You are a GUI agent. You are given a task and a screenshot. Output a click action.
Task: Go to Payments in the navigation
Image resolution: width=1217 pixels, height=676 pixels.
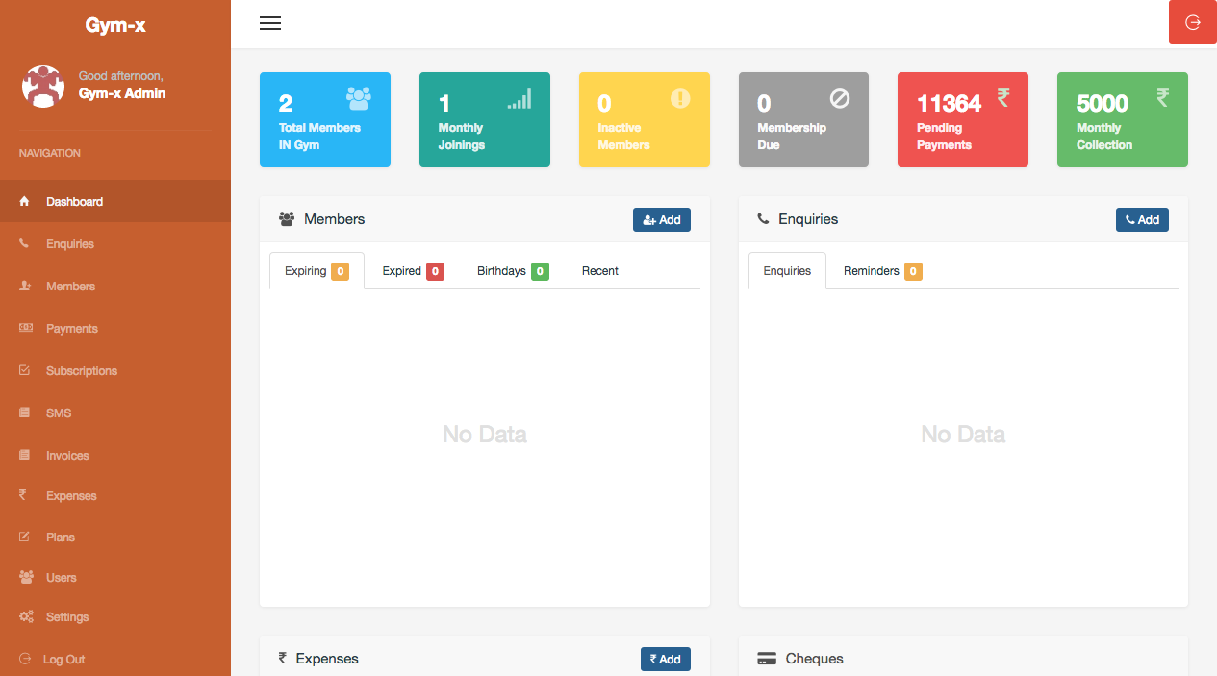(71, 329)
